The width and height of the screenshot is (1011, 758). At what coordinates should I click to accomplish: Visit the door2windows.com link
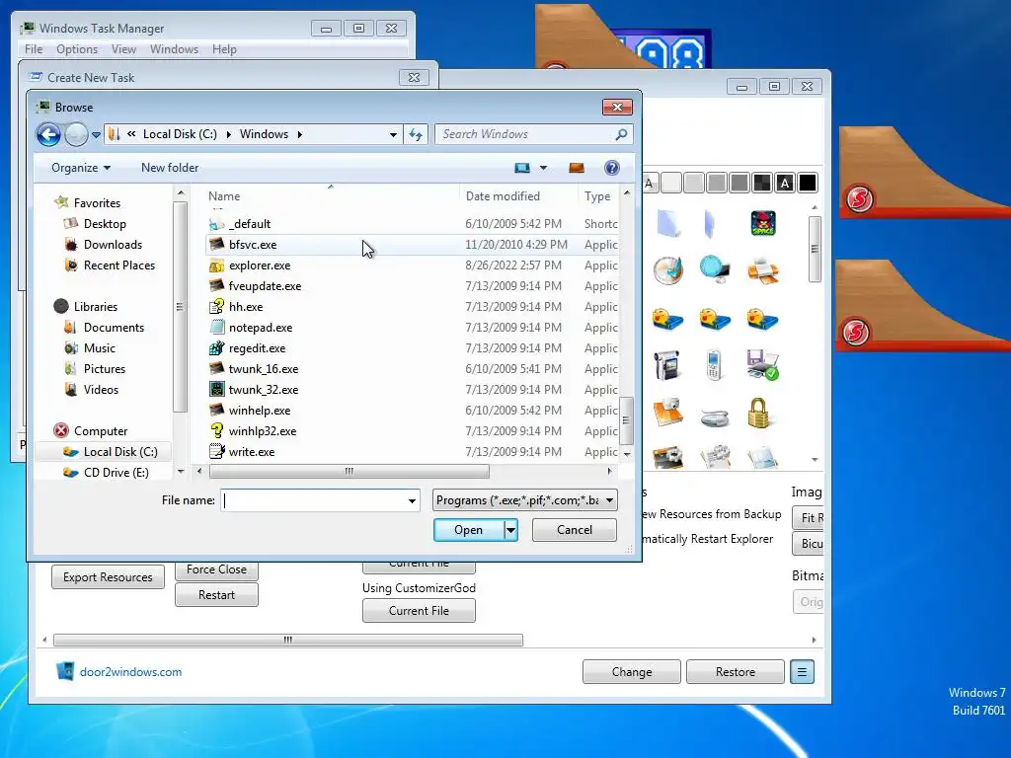coord(131,671)
